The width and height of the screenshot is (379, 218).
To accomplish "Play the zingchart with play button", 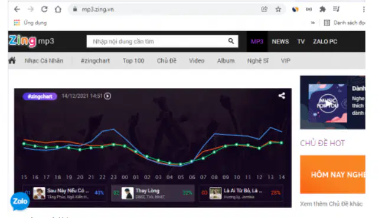I will (x=107, y=96).
